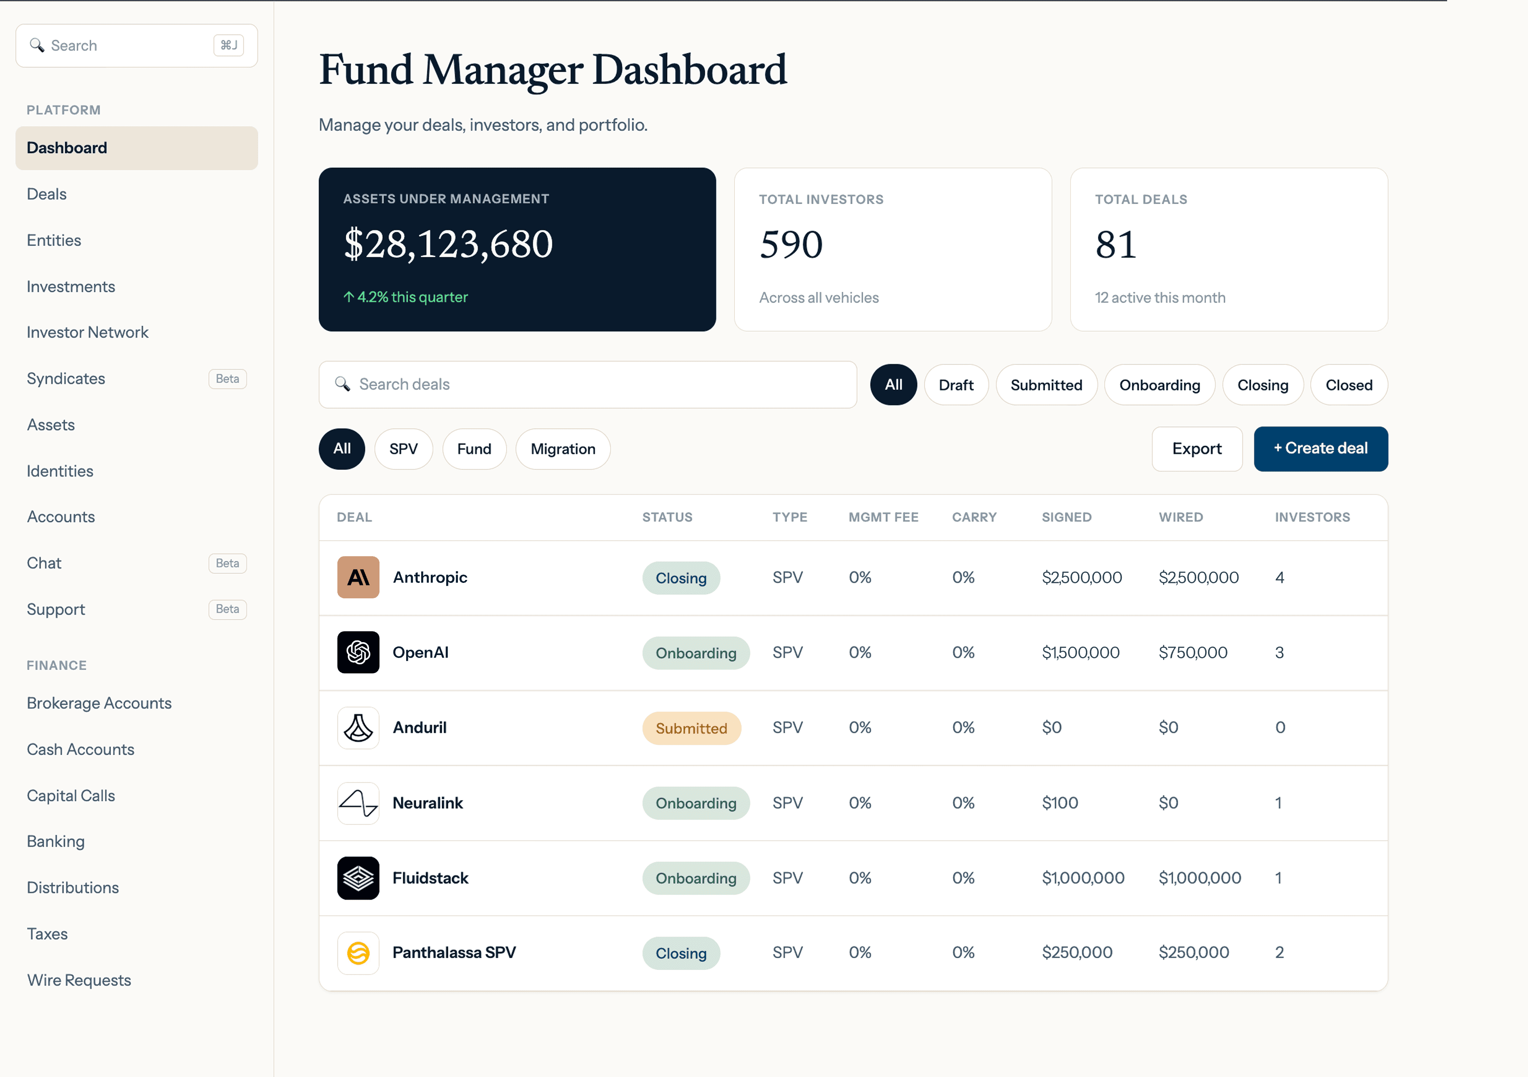
Task: Open Entities in the sidebar
Action: (136, 240)
